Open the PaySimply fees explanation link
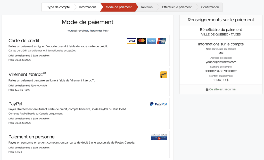The image size is (264, 160). click(87, 30)
